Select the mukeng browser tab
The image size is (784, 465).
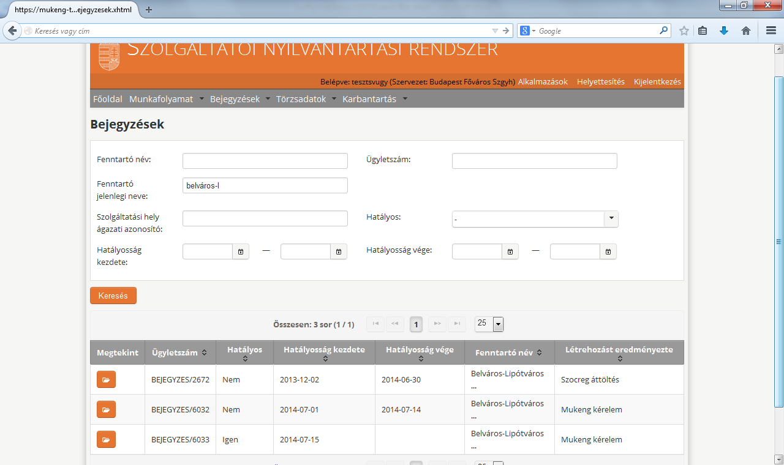[x=72, y=10]
